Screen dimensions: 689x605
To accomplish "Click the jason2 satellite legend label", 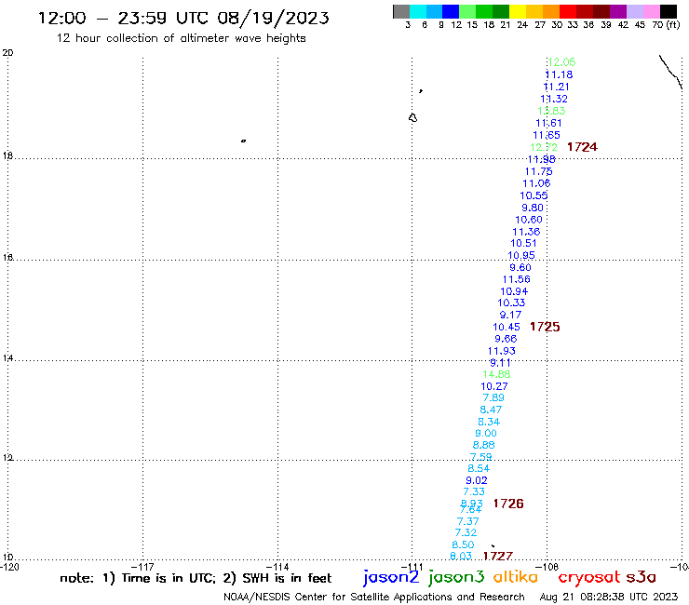I will [x=391, y=577].
